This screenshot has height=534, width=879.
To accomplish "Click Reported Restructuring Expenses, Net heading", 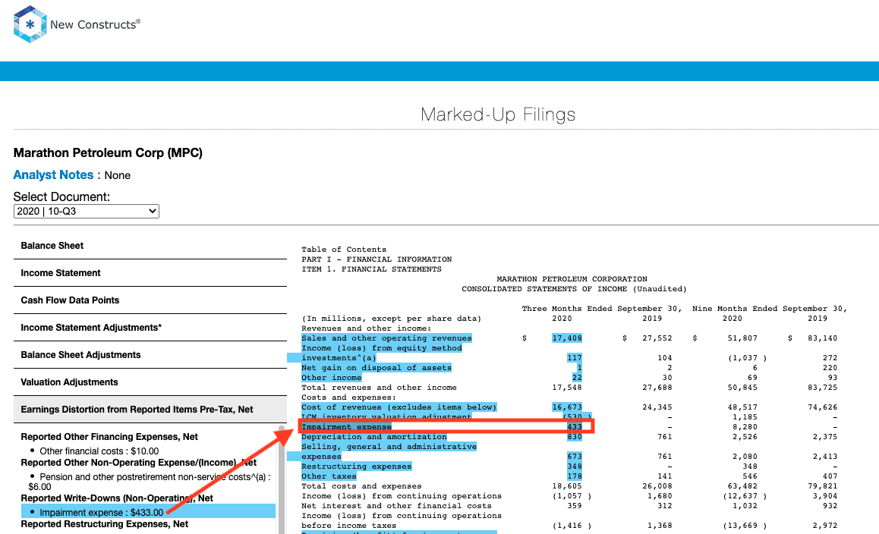I will point(104,524).
